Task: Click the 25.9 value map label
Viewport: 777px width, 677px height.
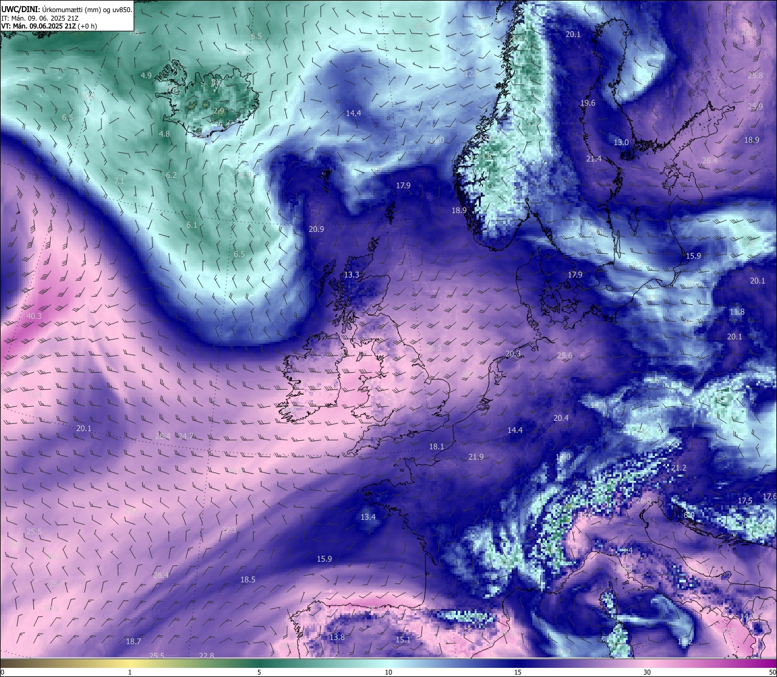Action: coord(755,107)
